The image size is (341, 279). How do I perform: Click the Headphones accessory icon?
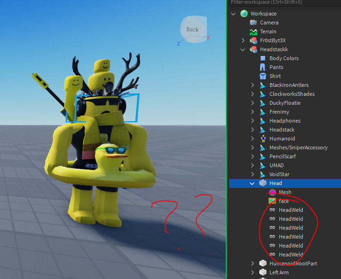point(263,121)
